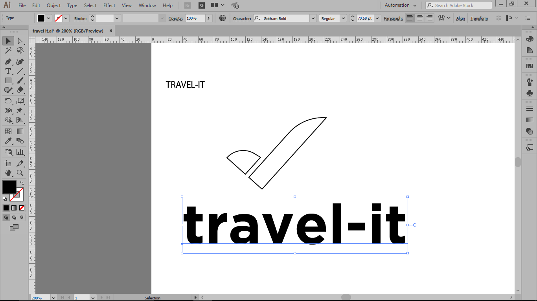Select the Pen tool

(8, 62)
